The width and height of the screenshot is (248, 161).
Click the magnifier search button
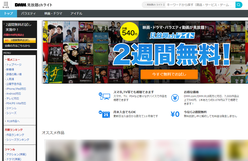point(239,5)
